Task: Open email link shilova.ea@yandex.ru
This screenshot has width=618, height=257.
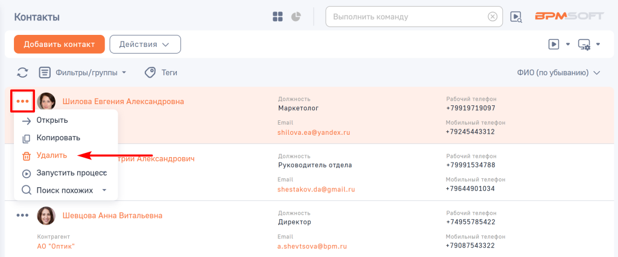Action: [x=314, y=131]
